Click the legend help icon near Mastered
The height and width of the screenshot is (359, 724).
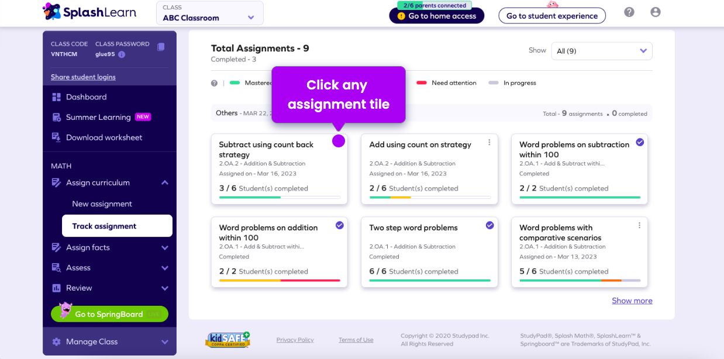pyautogui.click(x=215, y=83)
